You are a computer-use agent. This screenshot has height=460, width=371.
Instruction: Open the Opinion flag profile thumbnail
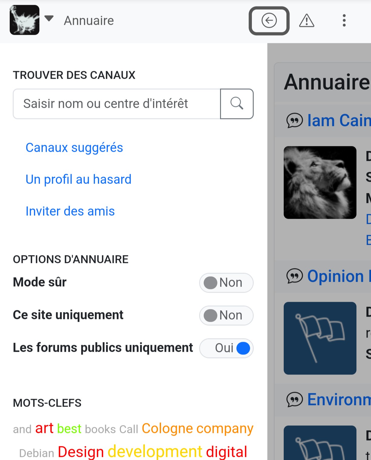point(320,338)
